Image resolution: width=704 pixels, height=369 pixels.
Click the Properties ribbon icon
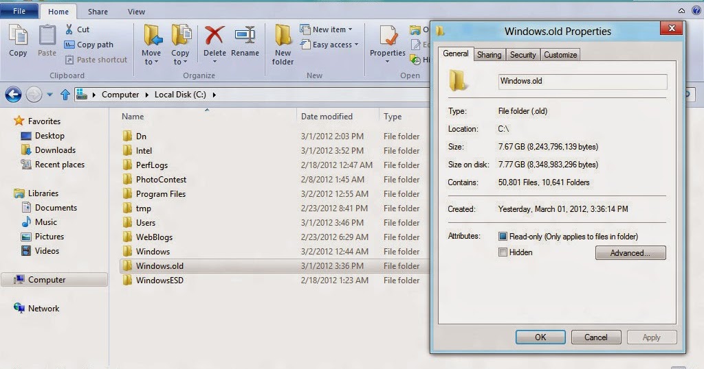tap(388, 36)
